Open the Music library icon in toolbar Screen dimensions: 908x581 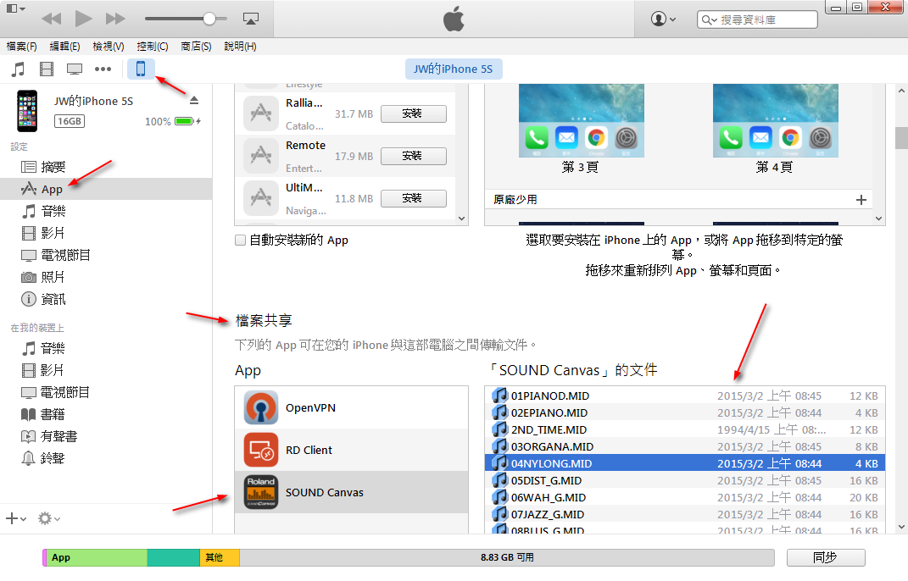pos(18,69)
